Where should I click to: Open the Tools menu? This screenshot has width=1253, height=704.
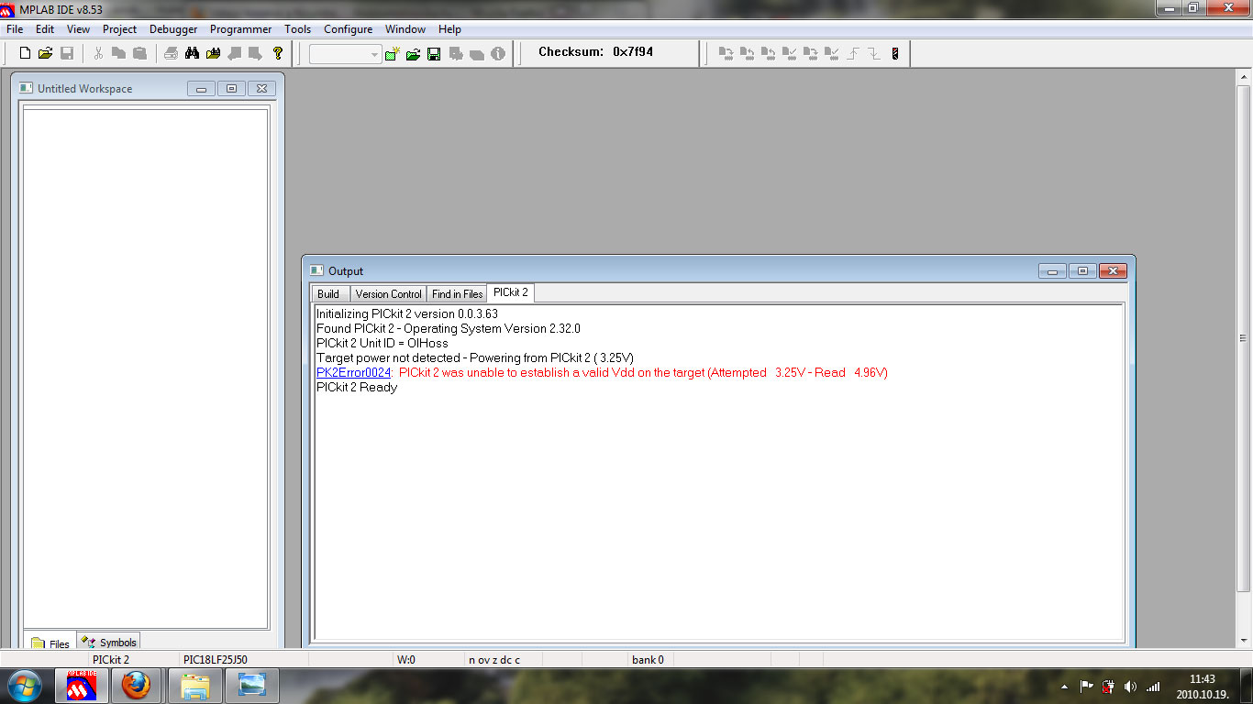pyautogui.click(x=298, y=29)
